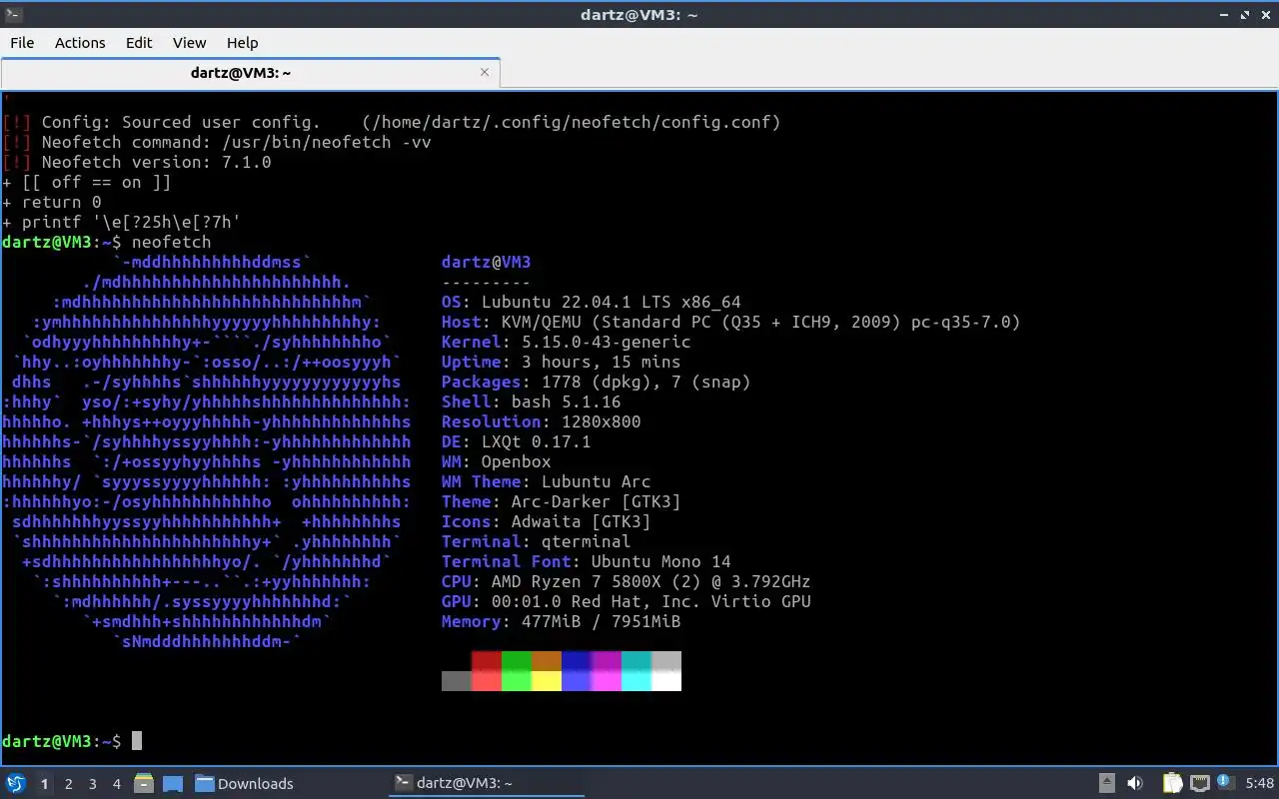Screen dimensions: 1279x799
Task: Open the clipboard manager tray icon
Action: click(x=1173, y=783)
